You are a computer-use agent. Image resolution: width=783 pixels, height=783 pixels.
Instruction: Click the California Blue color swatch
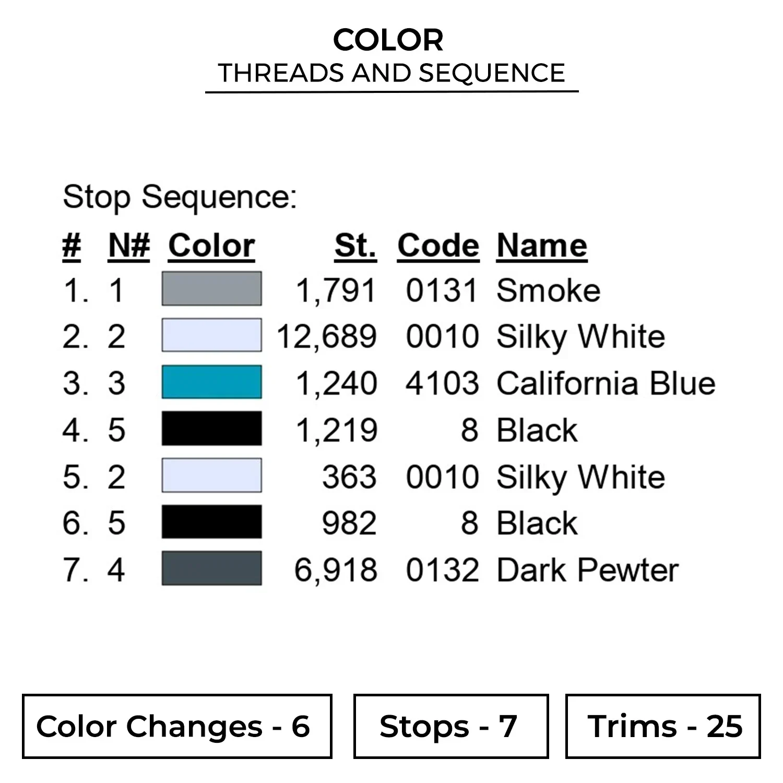click(x=211, y=382)
